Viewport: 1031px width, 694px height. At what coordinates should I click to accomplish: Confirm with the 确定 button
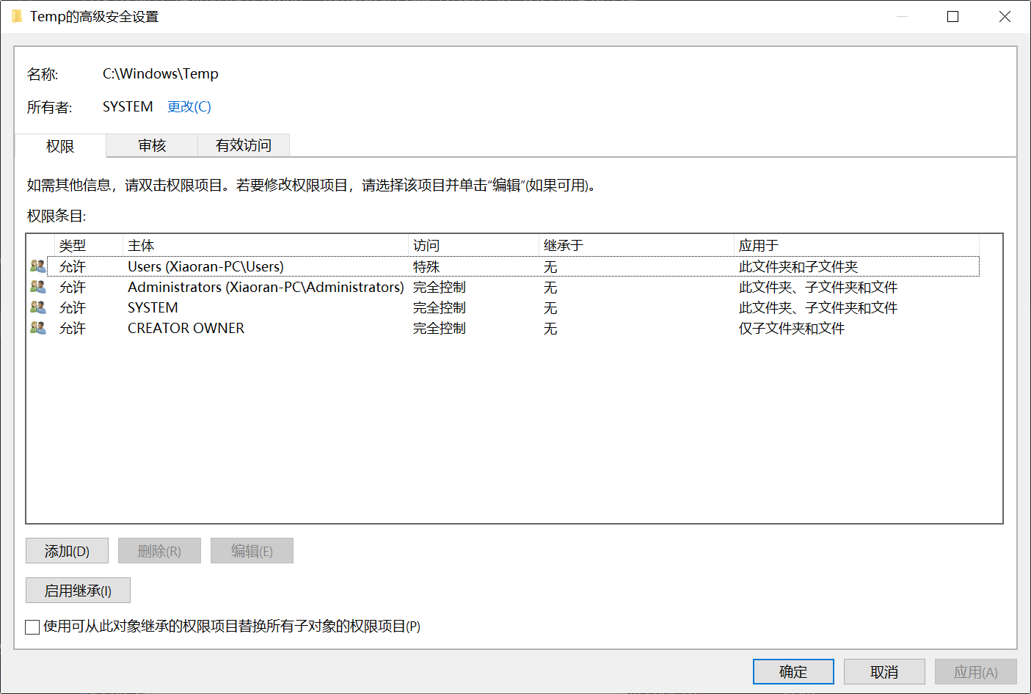coord(793,672)
